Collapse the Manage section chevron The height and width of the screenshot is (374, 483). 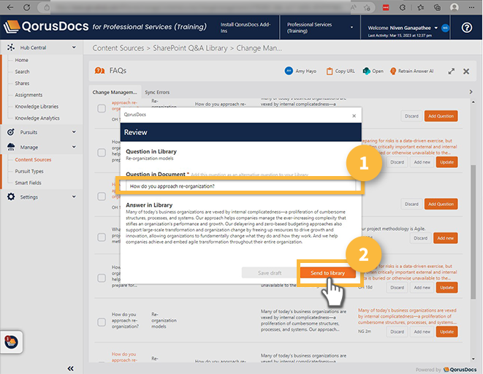(x=74, y=147)
